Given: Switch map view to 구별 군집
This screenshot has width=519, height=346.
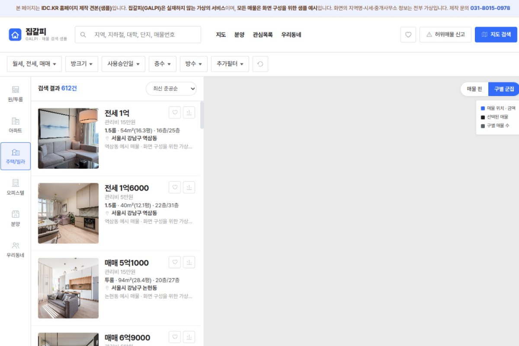Looking at the screenshot, I should [x=504, y=89].
